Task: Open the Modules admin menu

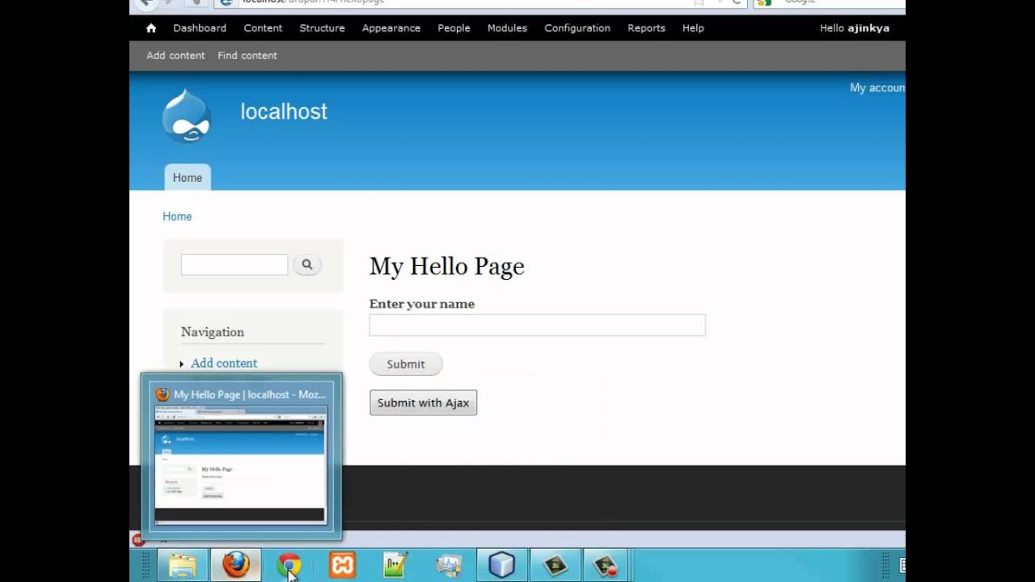Action: (x=507, y=28)
